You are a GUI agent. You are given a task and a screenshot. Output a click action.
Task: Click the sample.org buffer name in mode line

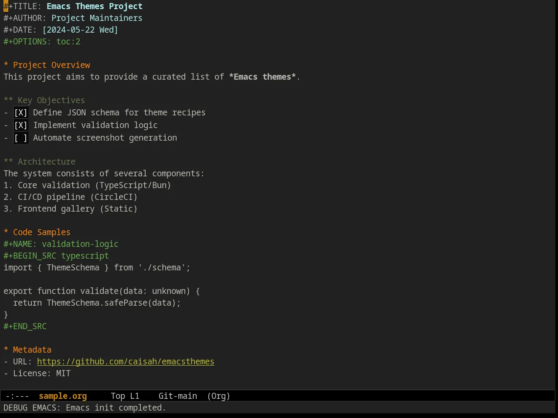pyautogui.click(x=63, y=396)
